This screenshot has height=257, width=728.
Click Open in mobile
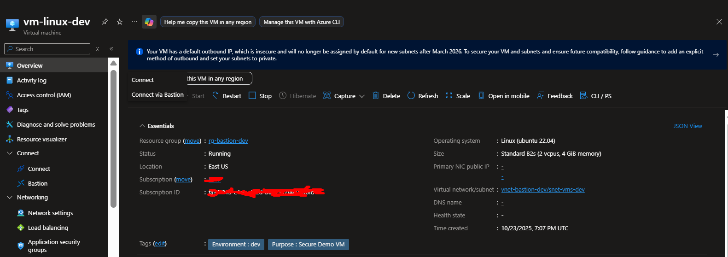(504, 96)
